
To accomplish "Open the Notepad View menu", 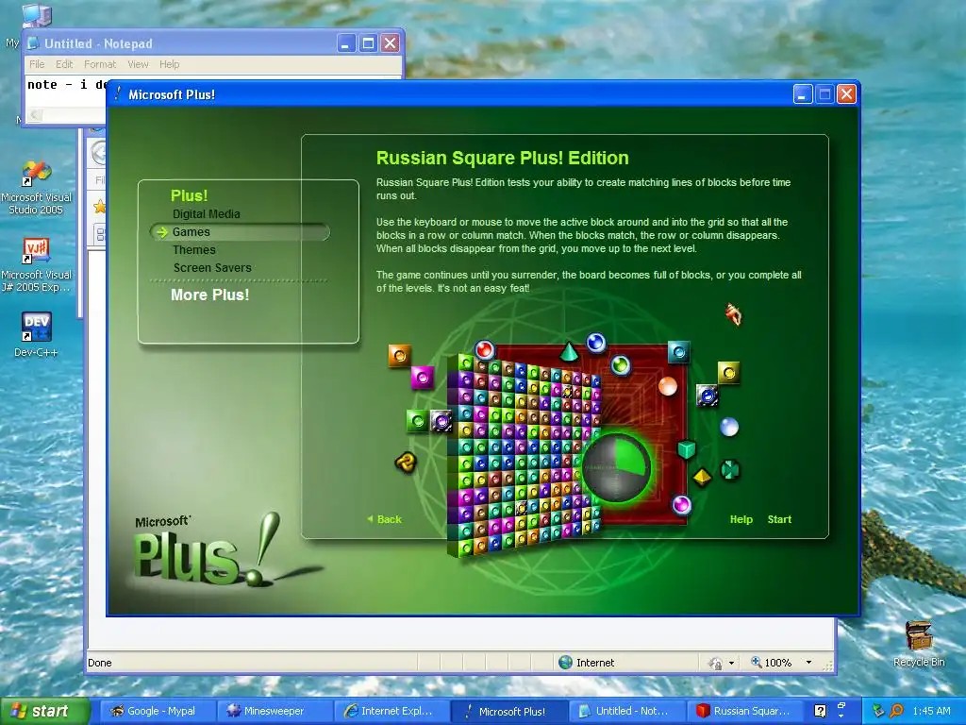I will [x=138, y=64].
